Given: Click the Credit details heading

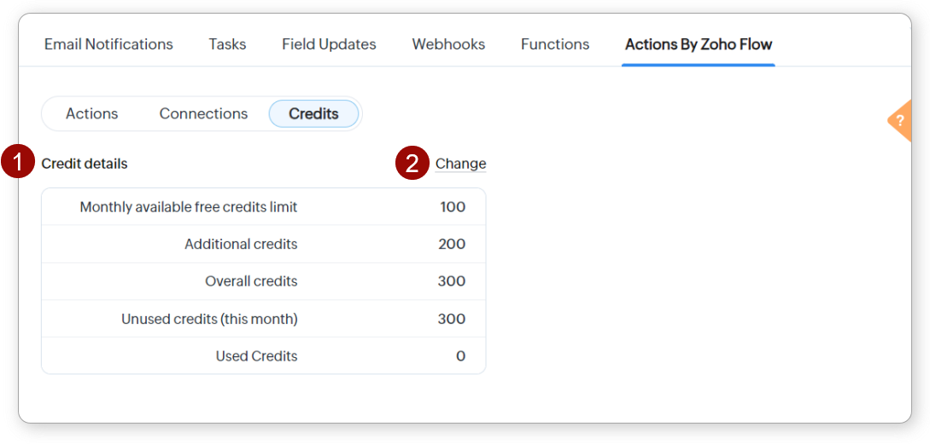Looking at the screenshot, I should point(85,164).
